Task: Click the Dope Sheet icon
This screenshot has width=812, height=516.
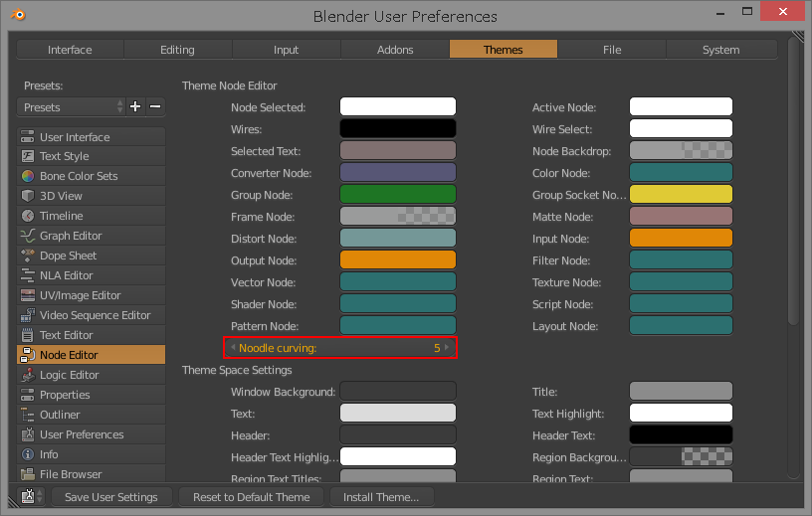Action: 28,256
